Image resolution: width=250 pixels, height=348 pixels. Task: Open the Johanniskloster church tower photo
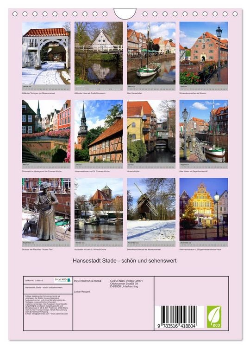click(x=99, y=131)
